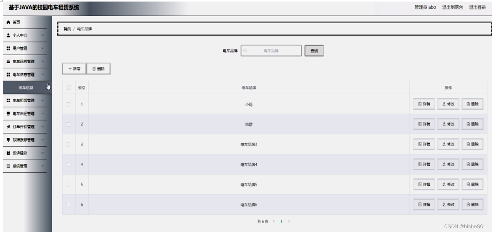This screenshot has width=492, height=232.
Task: Expand the 电车租赁管理 chevron
Action: pyautogui.click(x=42, y=100)
